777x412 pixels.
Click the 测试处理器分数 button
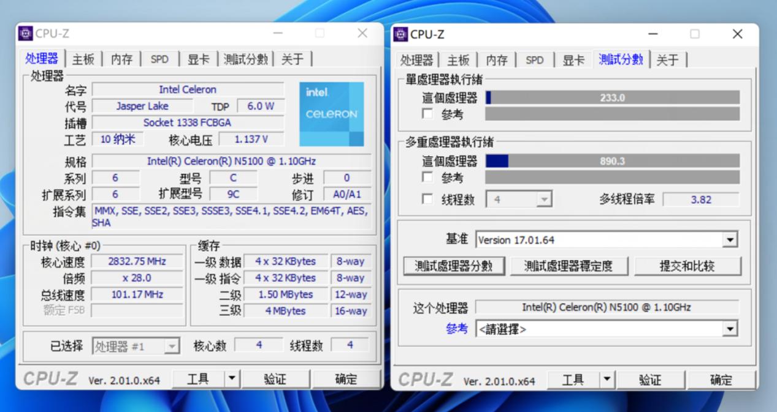[x=454, y=266]
